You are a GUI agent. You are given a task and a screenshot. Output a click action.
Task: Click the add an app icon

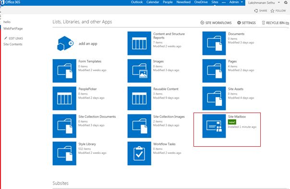coord(65,43)
